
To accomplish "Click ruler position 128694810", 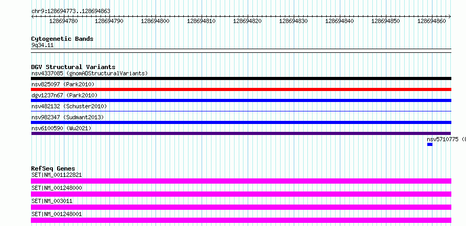I will (202, 21).
